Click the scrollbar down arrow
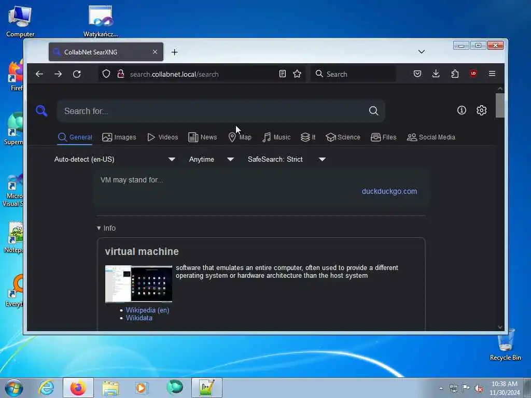The image size is (531, 398). click(x=500, y=326)
